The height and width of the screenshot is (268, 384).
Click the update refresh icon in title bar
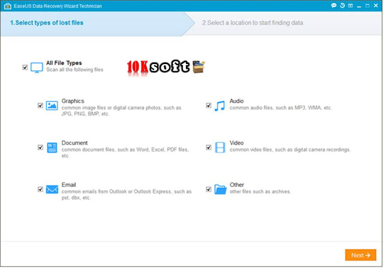coord(342,5)
